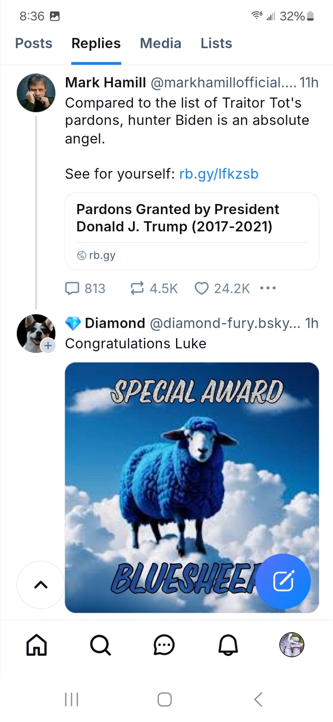View notifications via the bell icon
The image size is (333, 722).
[228, 645]
